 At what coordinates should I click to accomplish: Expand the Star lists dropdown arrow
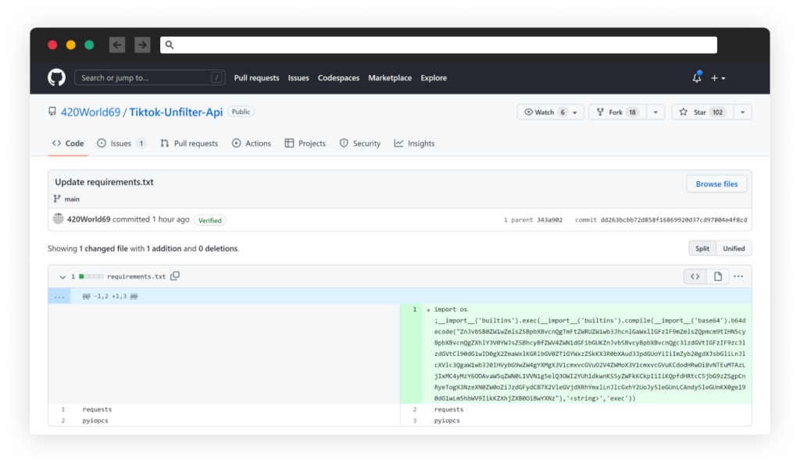pyautogui.click(x=743, y=112)
